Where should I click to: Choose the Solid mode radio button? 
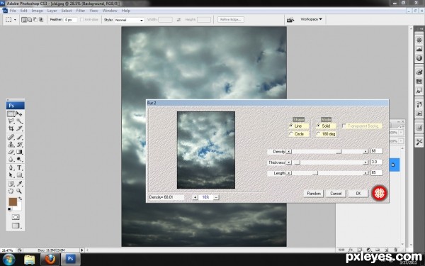318,126
